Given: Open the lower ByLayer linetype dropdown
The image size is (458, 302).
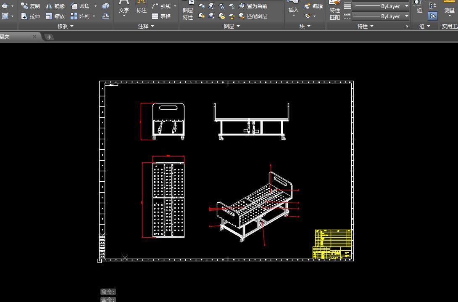Looking at the screenshot, I should [x=407, y=16].
